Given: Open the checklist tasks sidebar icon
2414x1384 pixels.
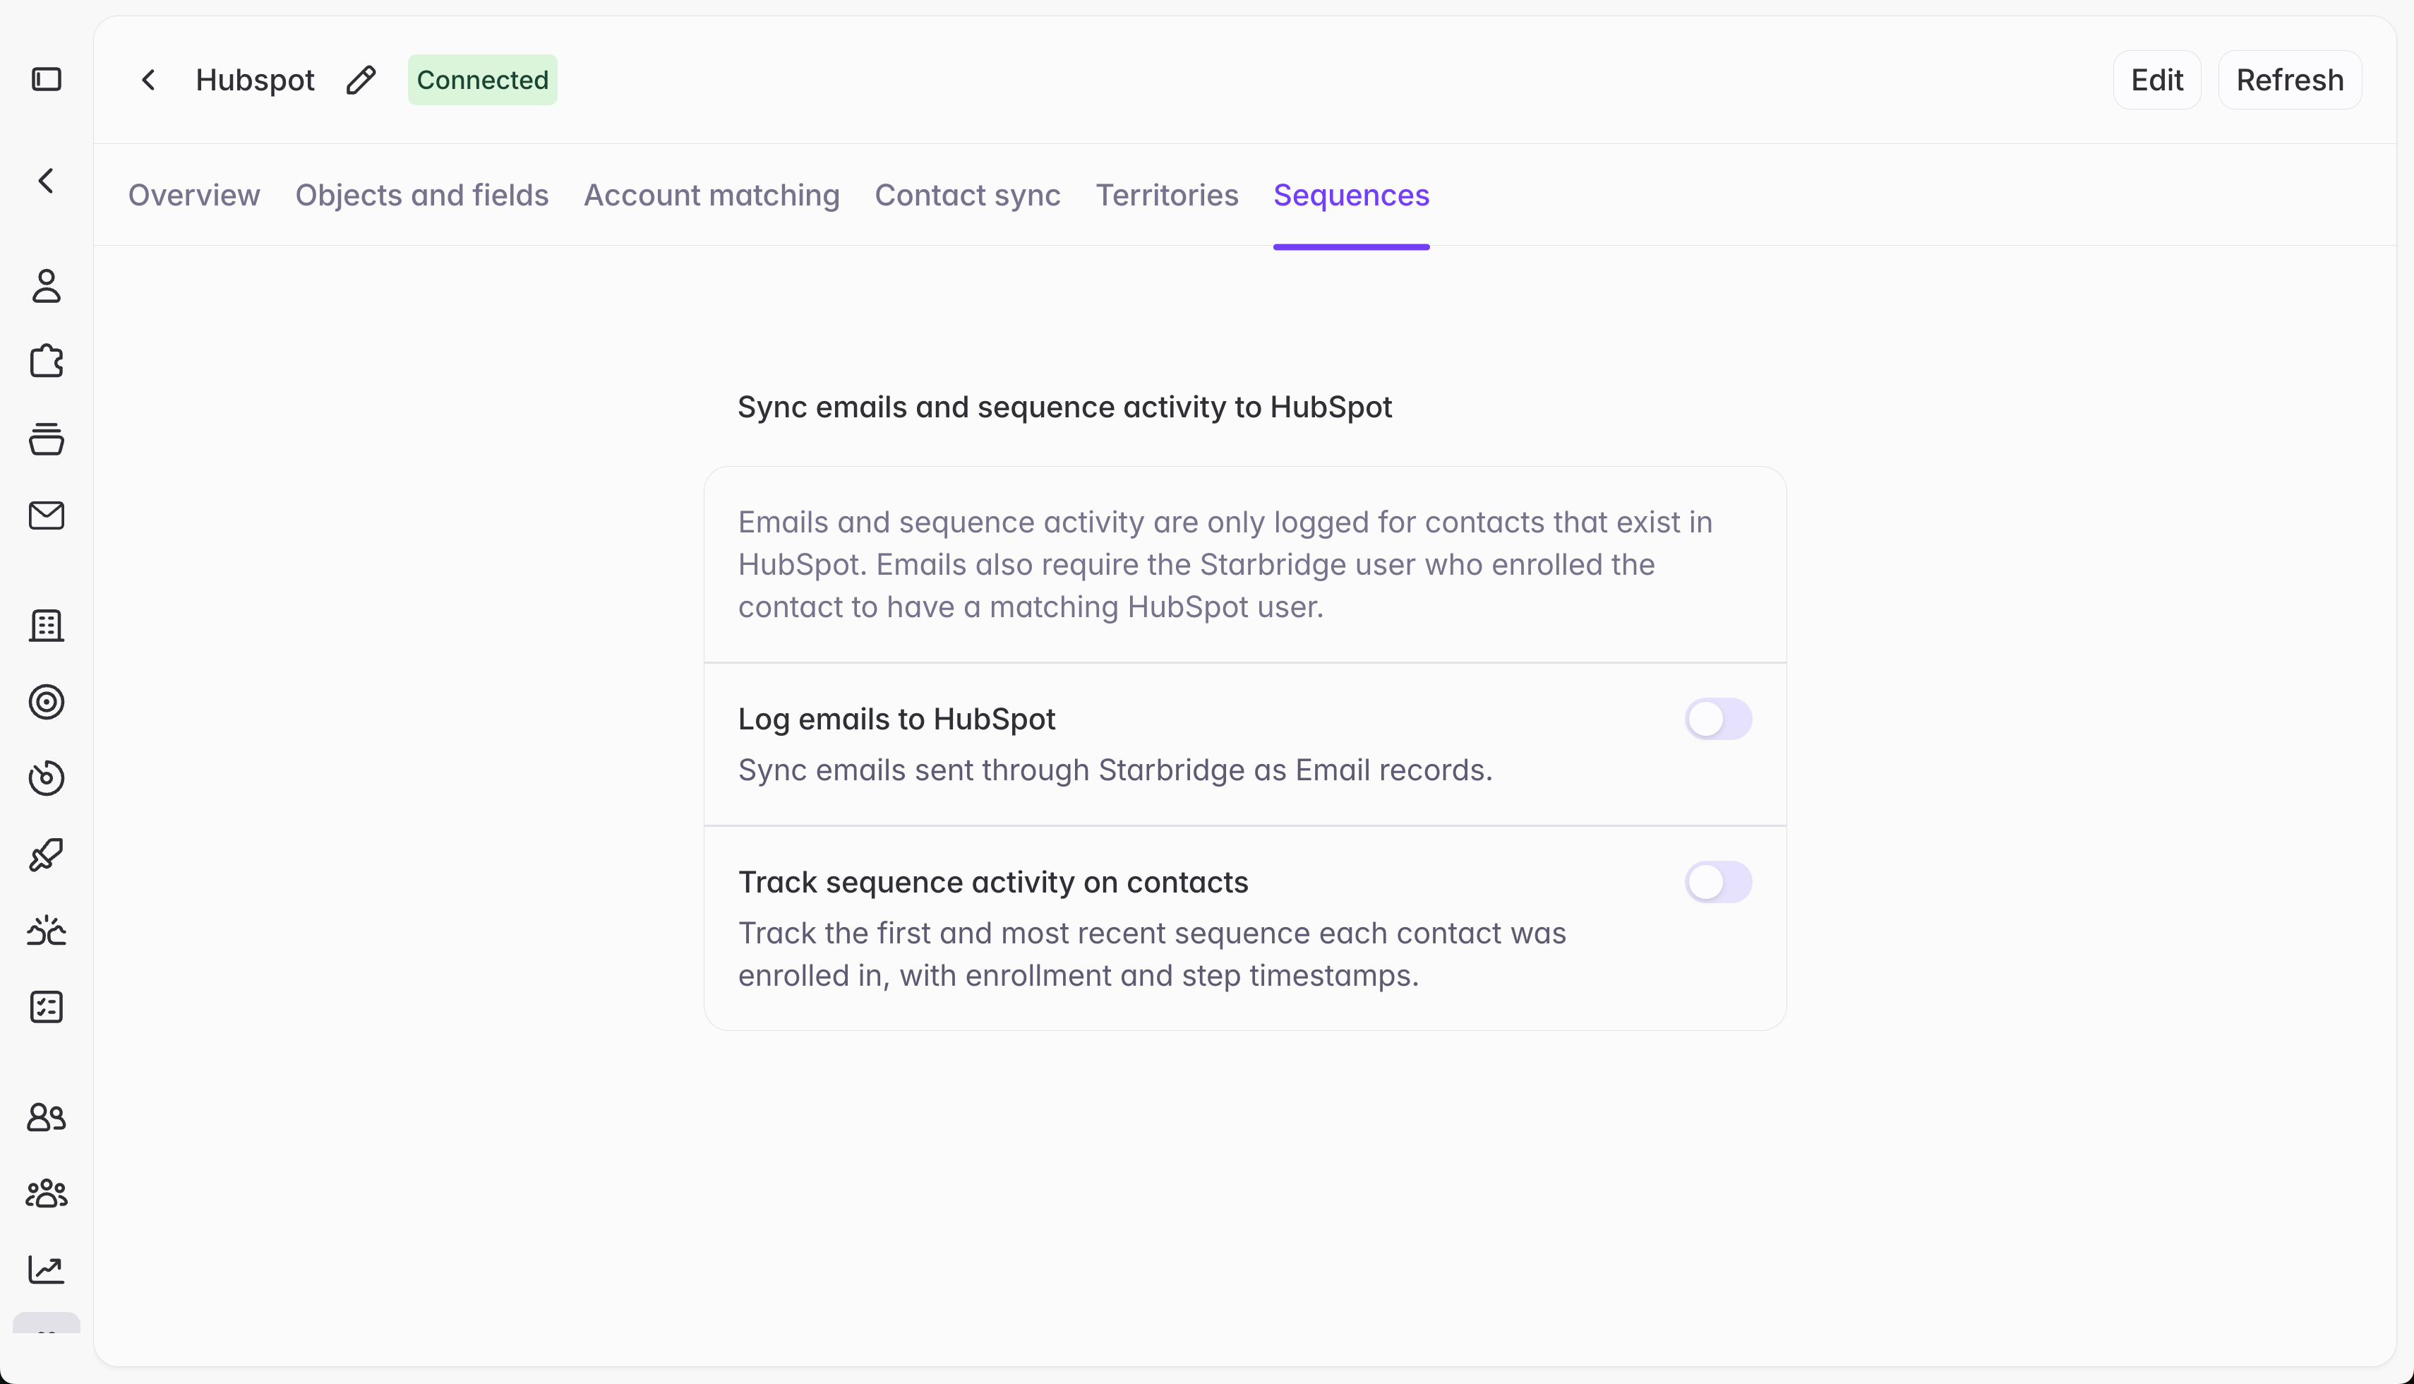Looking at the screenshot, I should [x=47, y=1007].
